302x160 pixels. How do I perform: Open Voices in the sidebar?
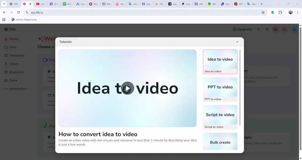(x=14, y=64)
